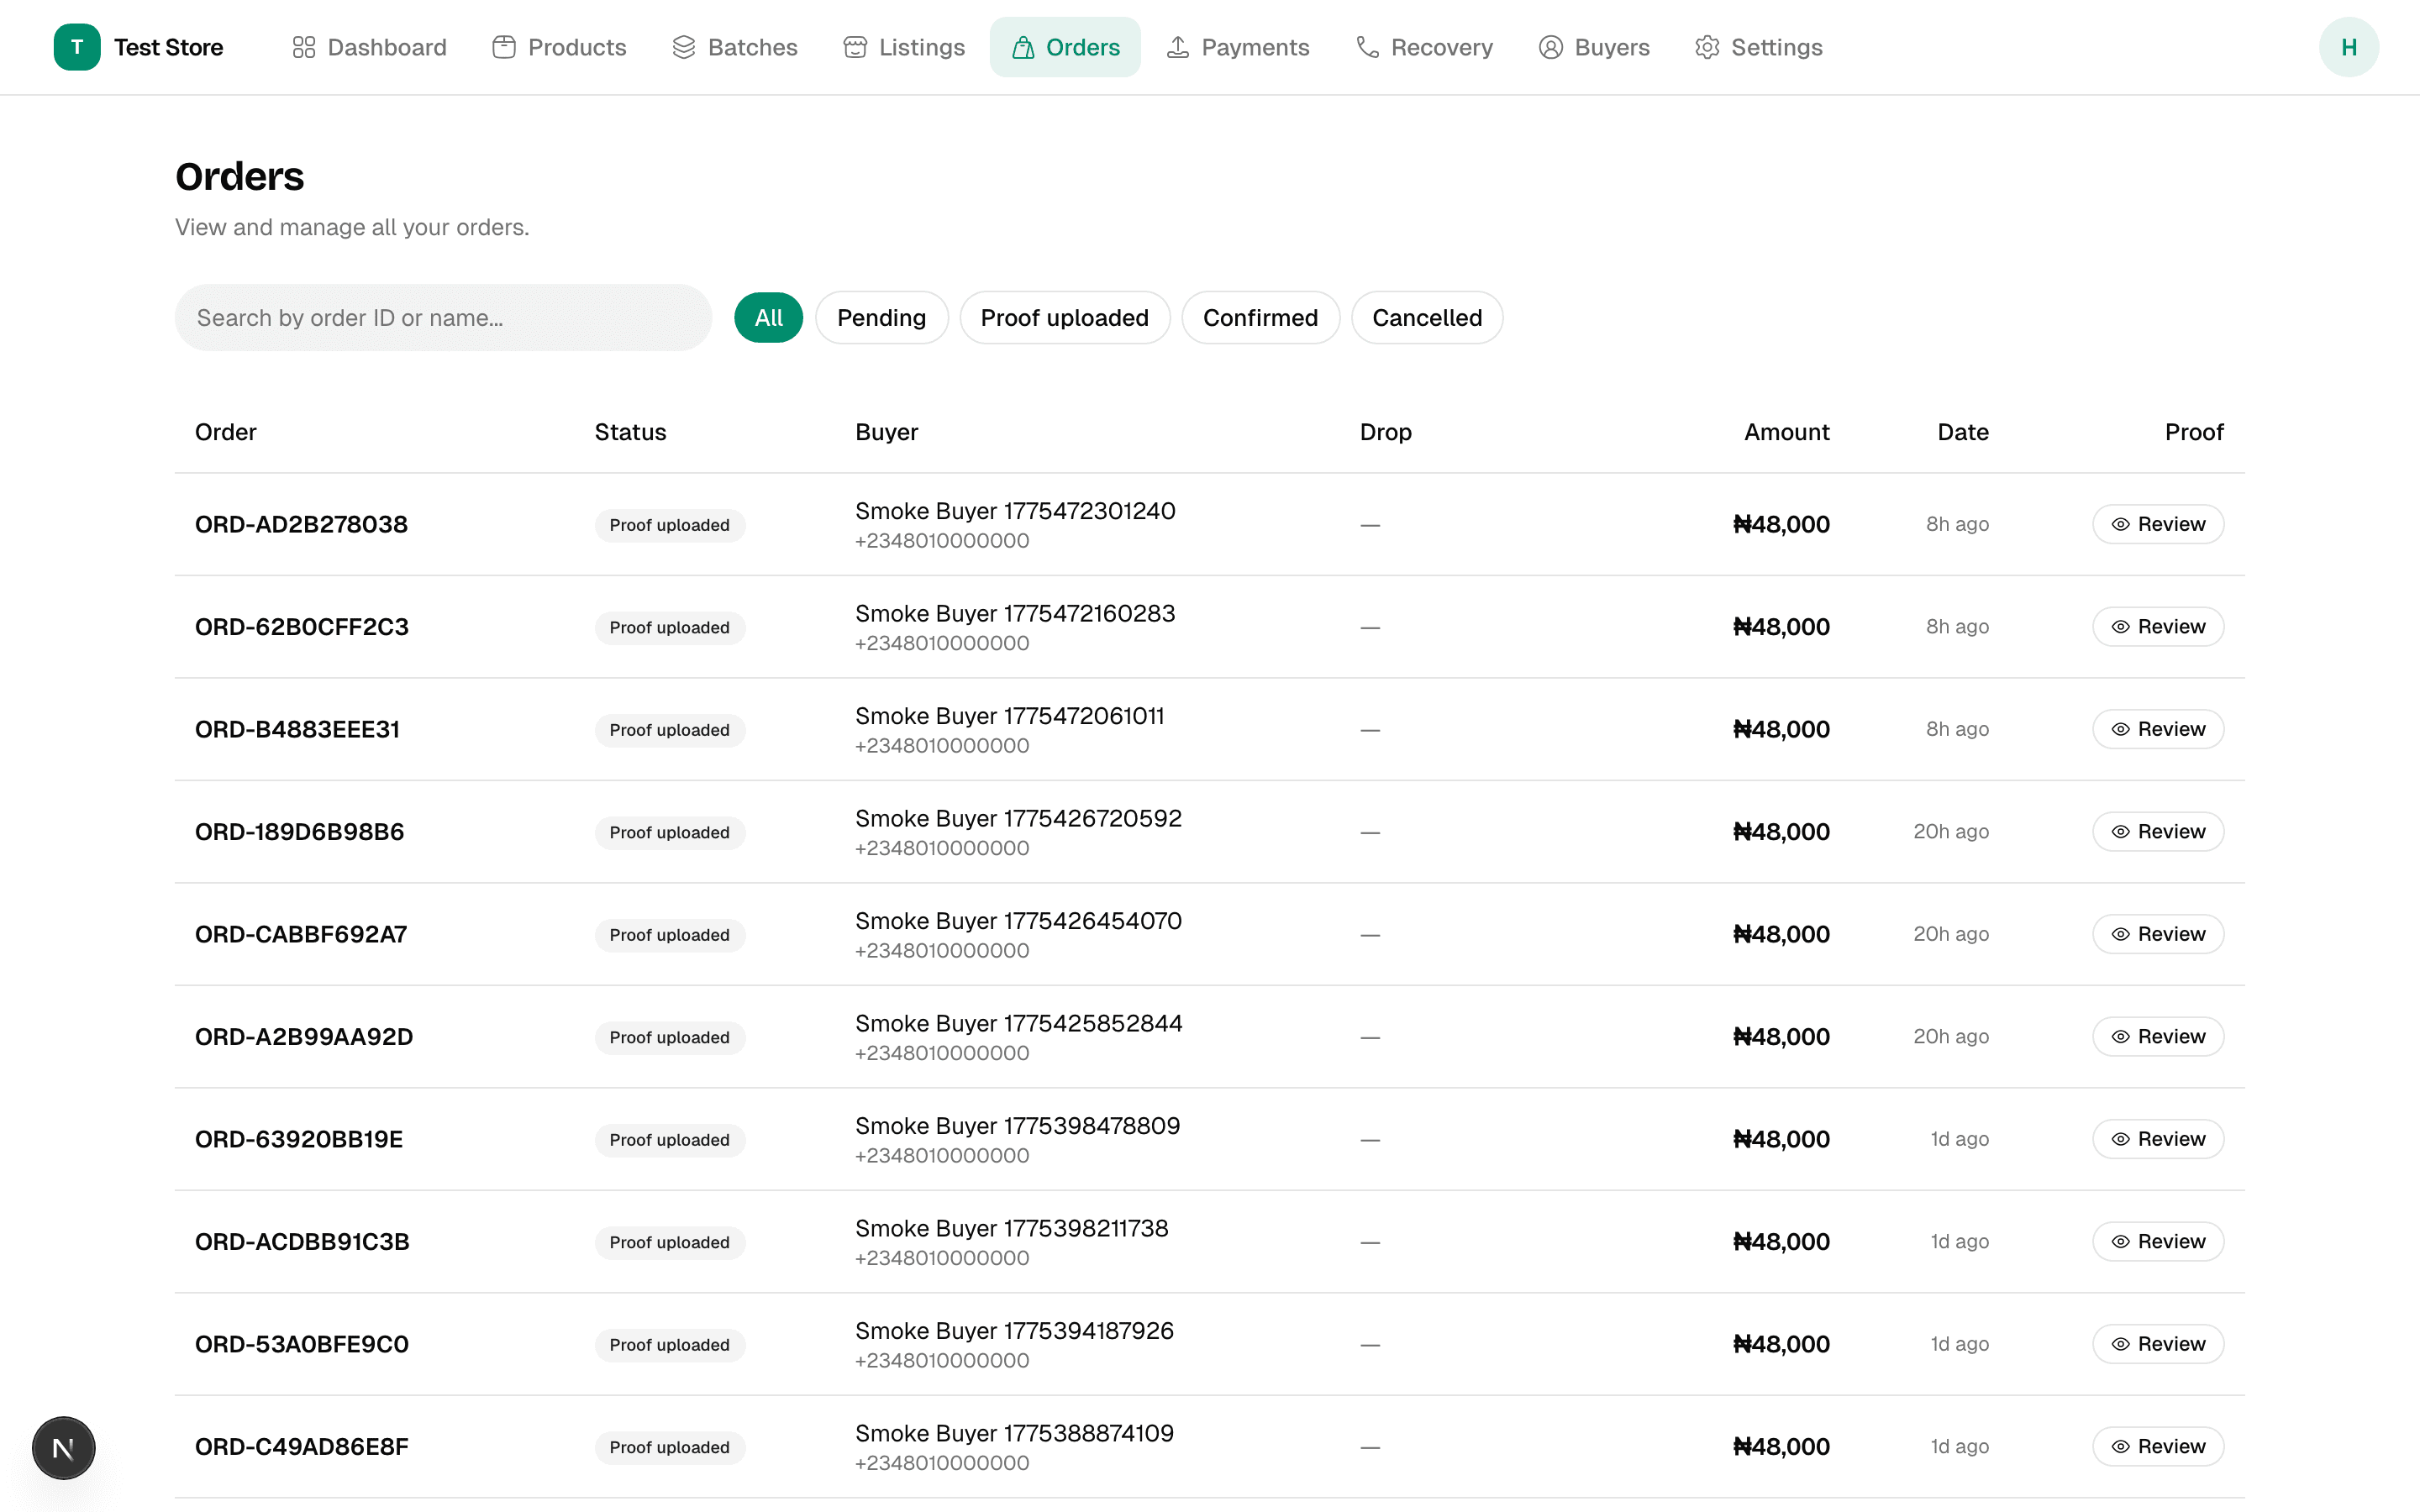Select the All filter chip
2420x1512 pixels.
[768, 318]
